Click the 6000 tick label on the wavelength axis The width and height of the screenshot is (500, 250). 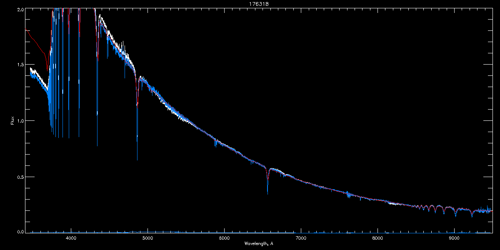point(224,238)
